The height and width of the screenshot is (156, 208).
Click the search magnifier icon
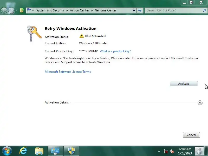(204, 10)
